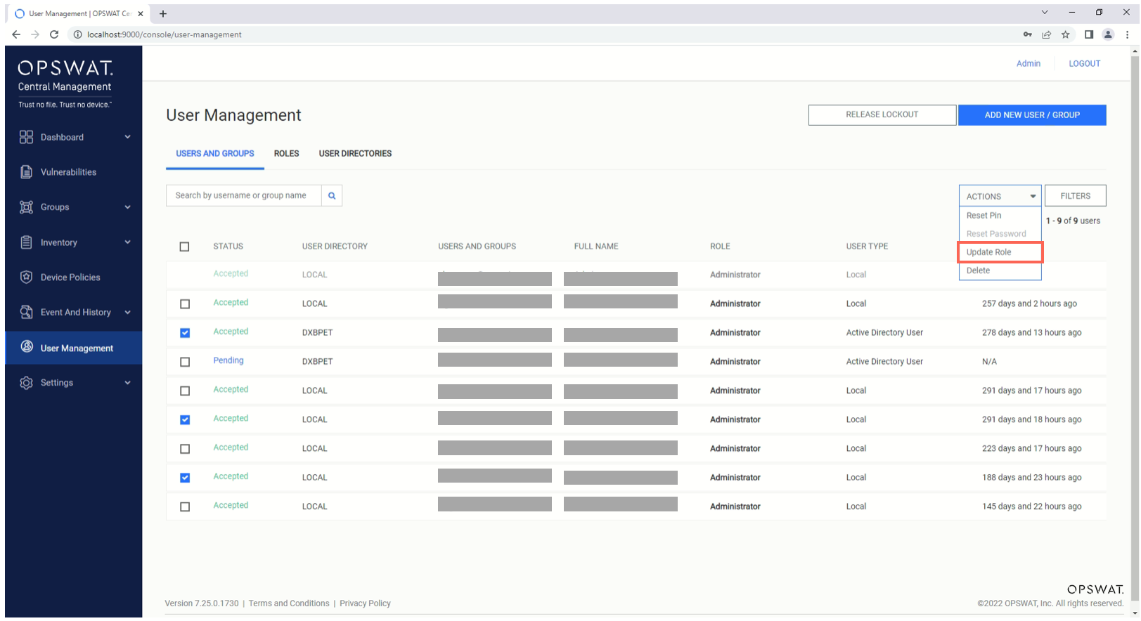Open a new browser tab
Viewport: 1141px width, 621px height.
click(163, 13)
